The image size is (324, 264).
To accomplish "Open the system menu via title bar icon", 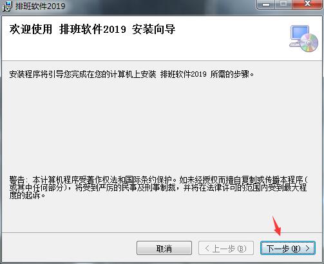I will (x=6, y=6).
